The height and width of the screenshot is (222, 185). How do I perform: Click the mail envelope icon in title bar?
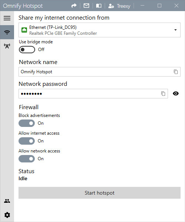(x=86, y=6)
